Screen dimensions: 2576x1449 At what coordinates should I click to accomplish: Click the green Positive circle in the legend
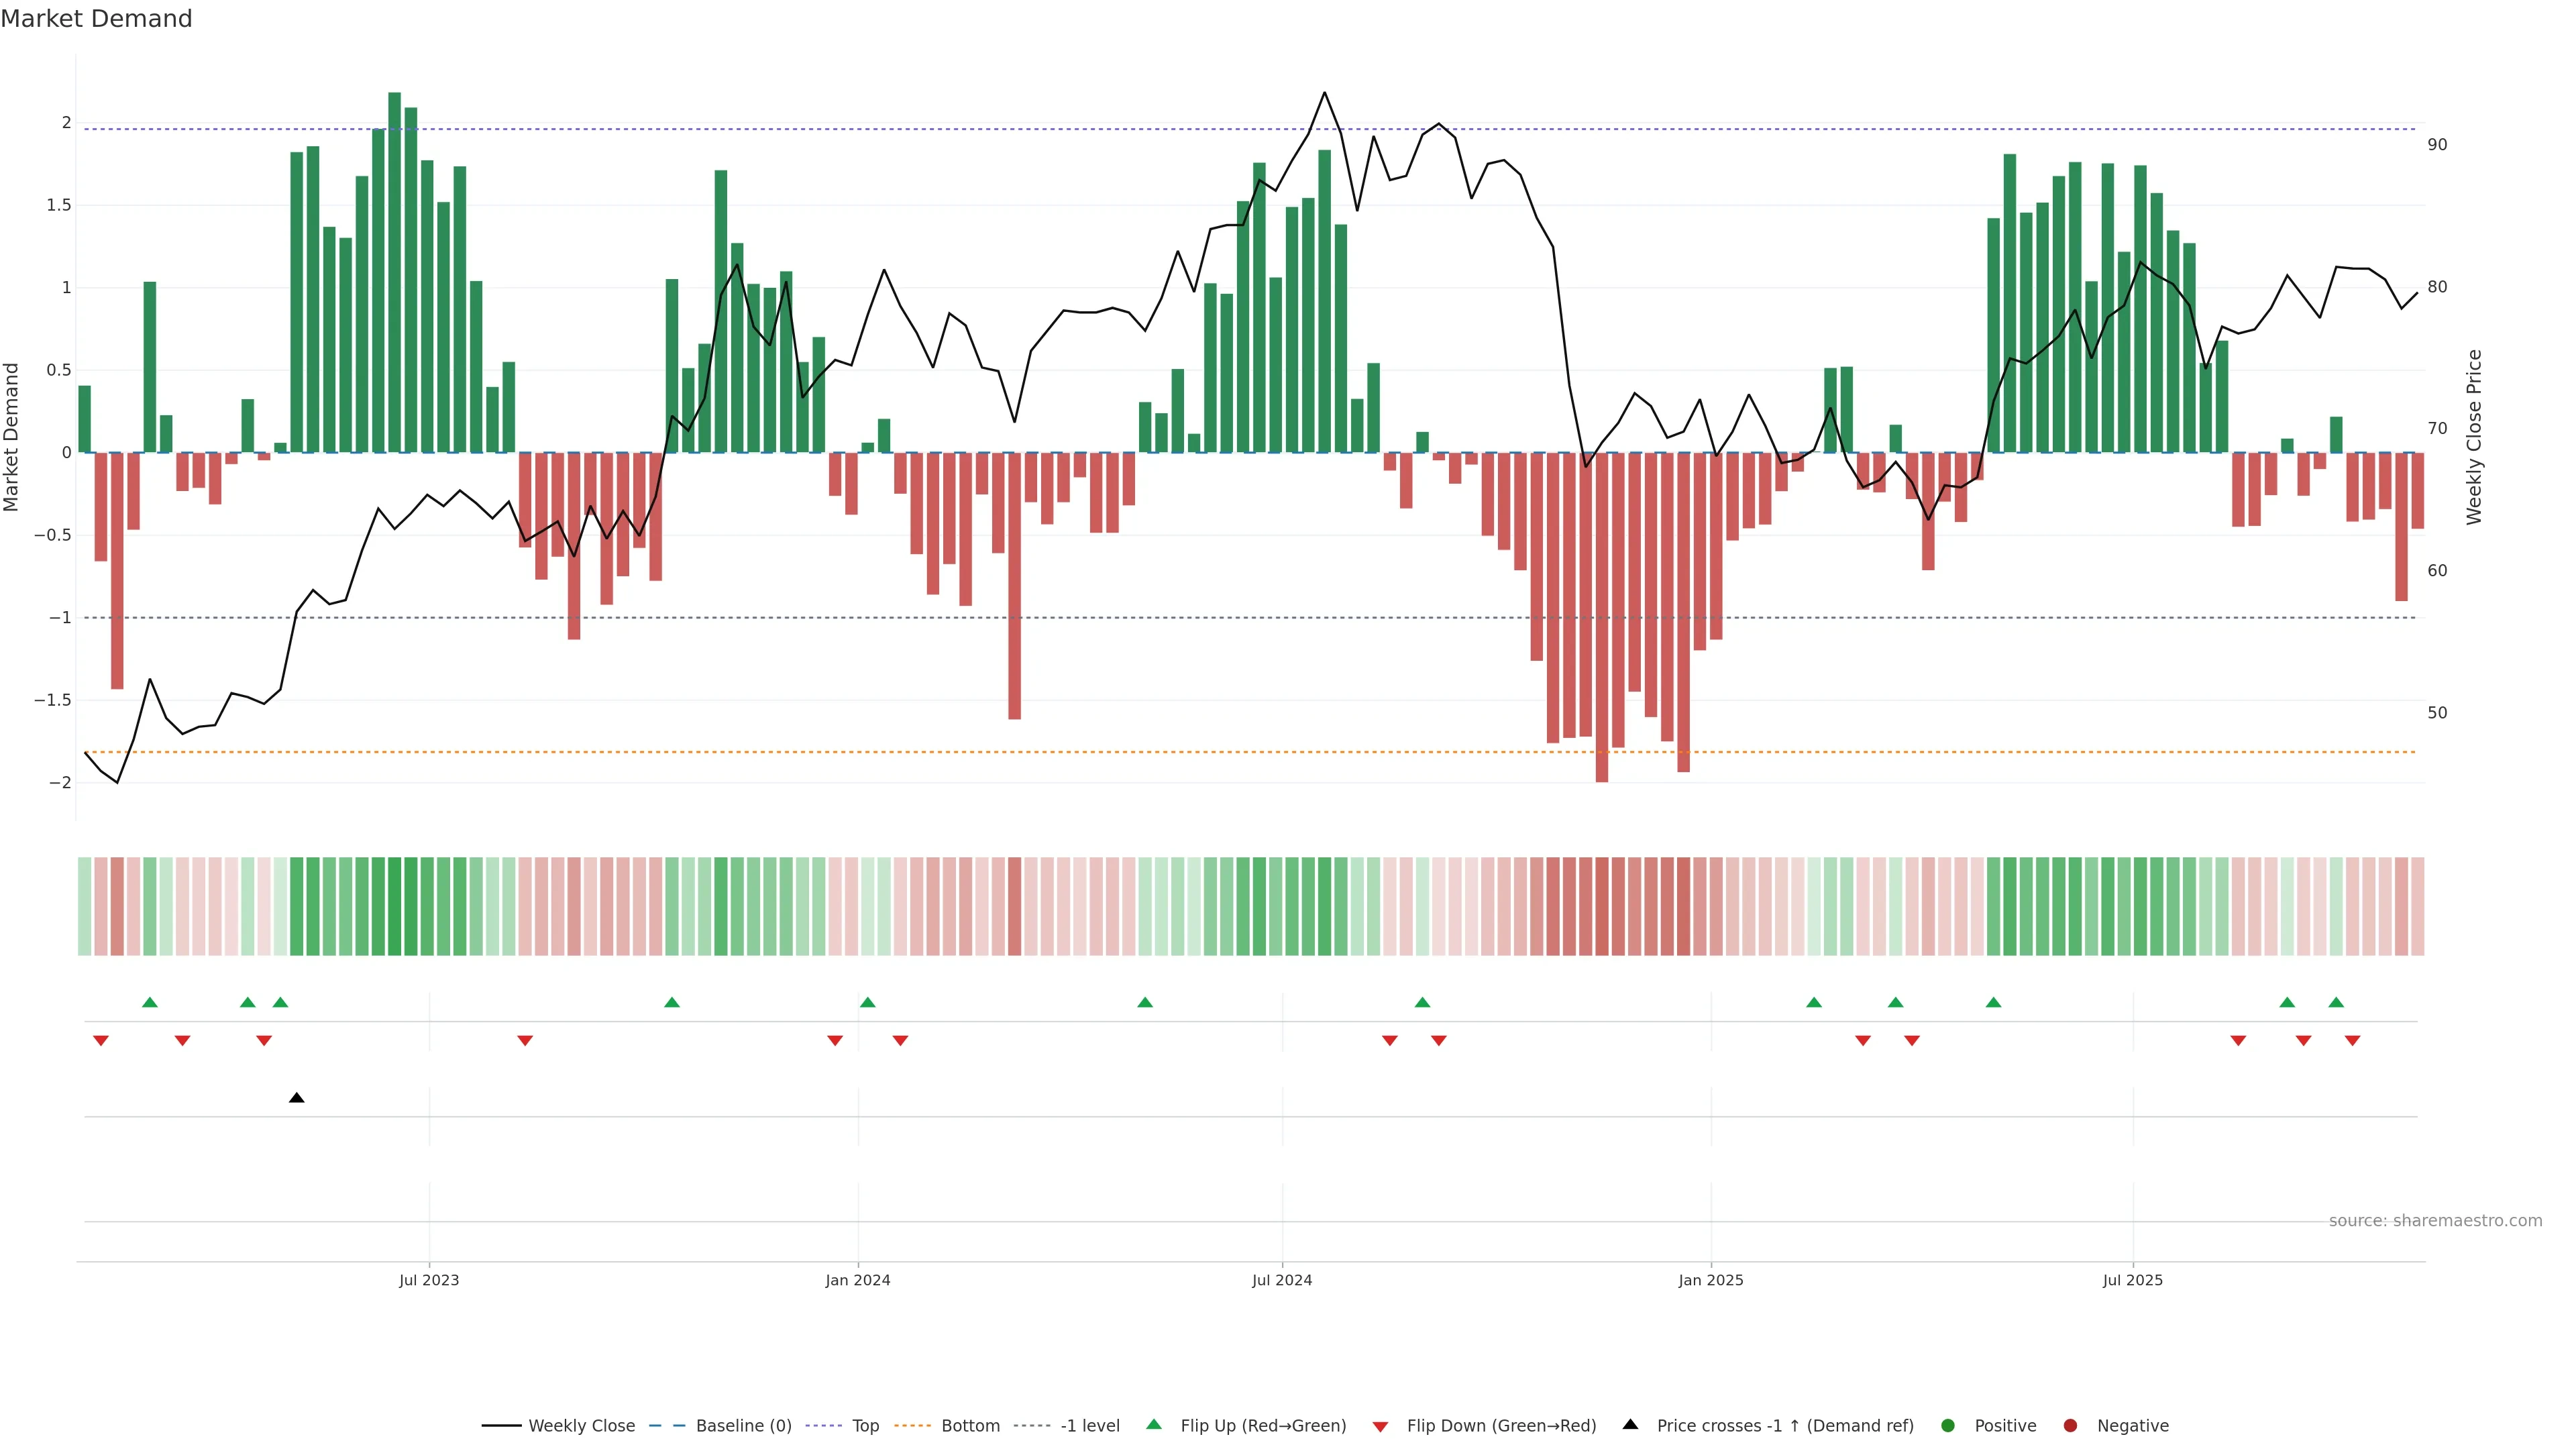click(x=1947, y=1426)
